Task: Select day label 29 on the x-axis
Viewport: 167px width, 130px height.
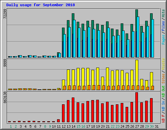Action: click(x=147, y=126)
